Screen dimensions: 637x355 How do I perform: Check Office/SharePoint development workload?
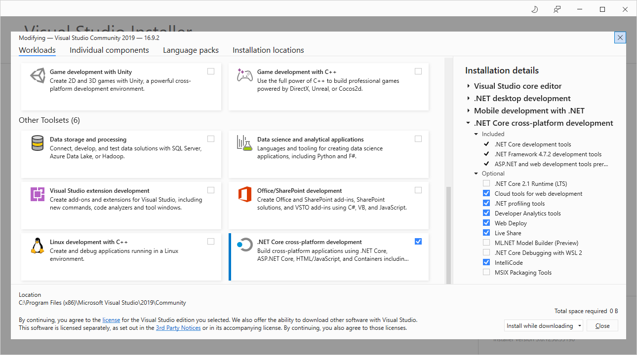click(418, 190)
